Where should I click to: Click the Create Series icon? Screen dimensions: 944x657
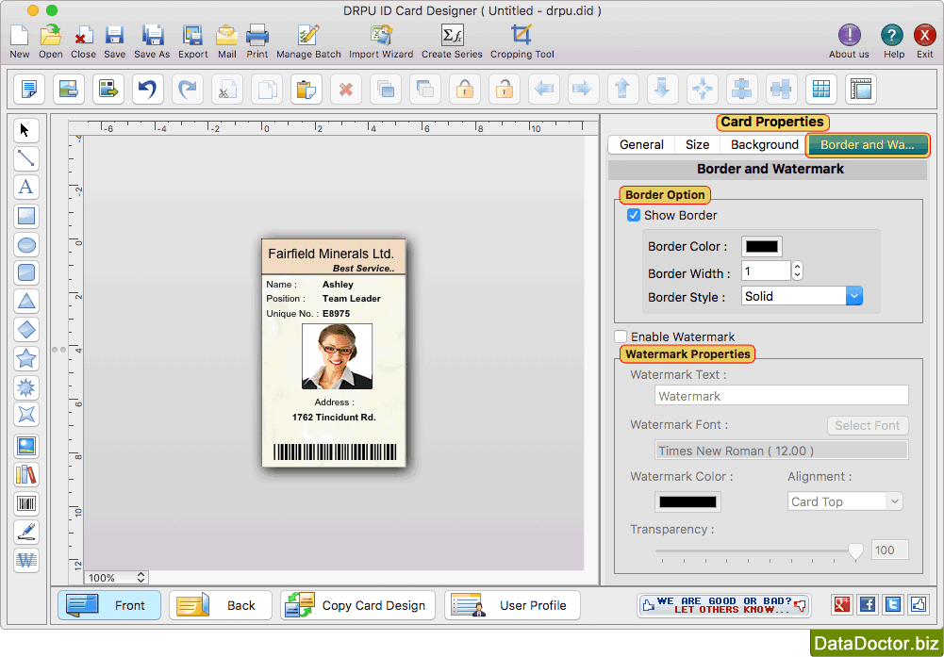[x=452, y=36]
